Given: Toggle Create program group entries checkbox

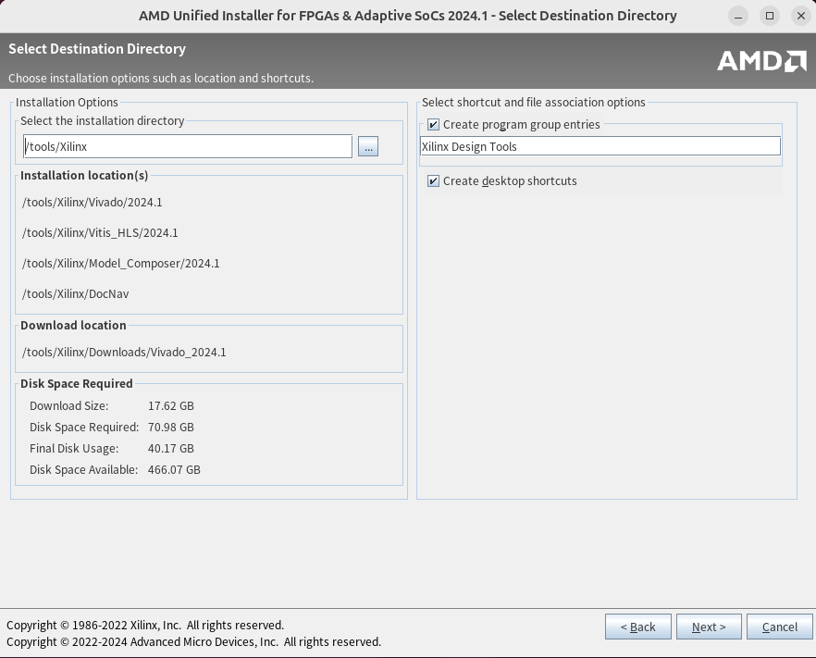Looking at the screenshot, I should 434,125.
